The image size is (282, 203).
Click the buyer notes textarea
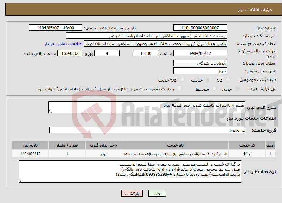[130, 171]
